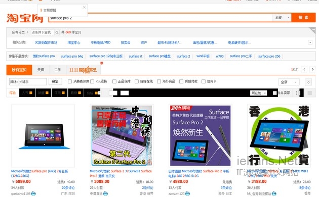Open seller guxiaoya1108 profile

click(x=21, y=194)
